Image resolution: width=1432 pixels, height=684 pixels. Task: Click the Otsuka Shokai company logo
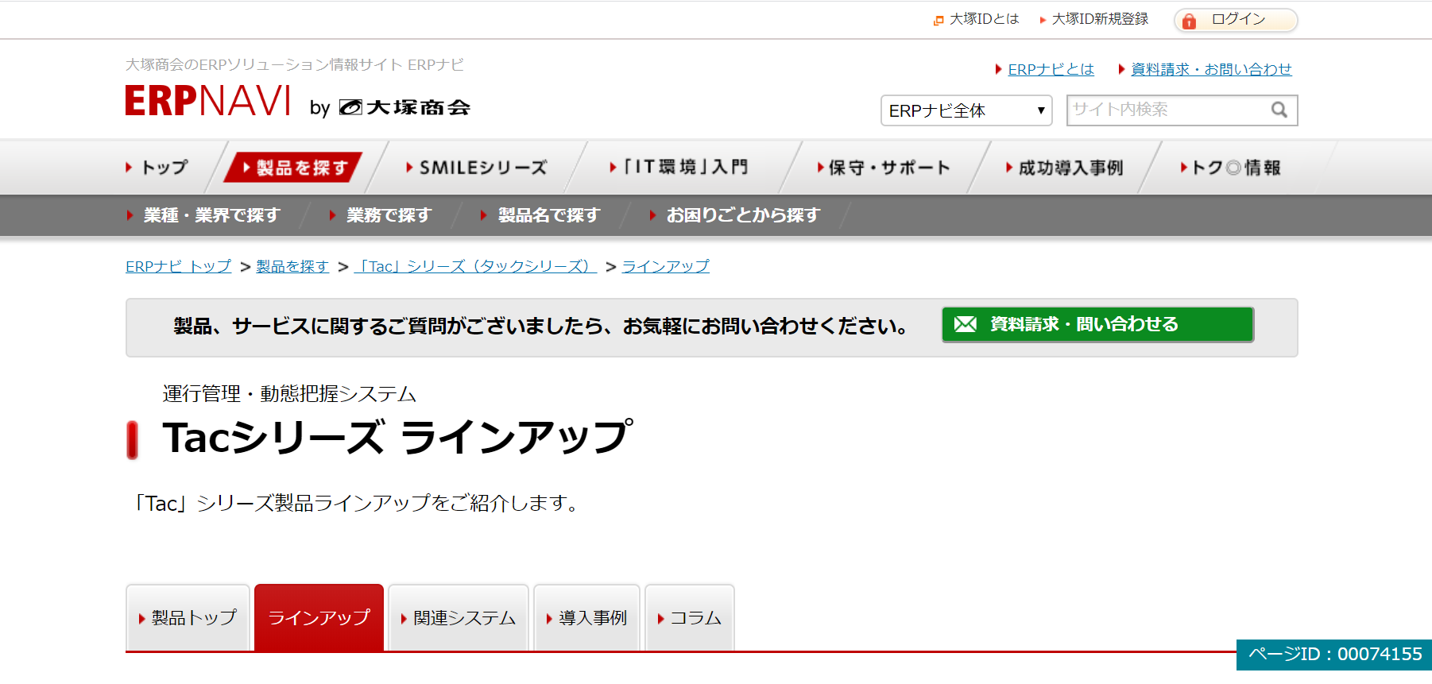point(404,107)
